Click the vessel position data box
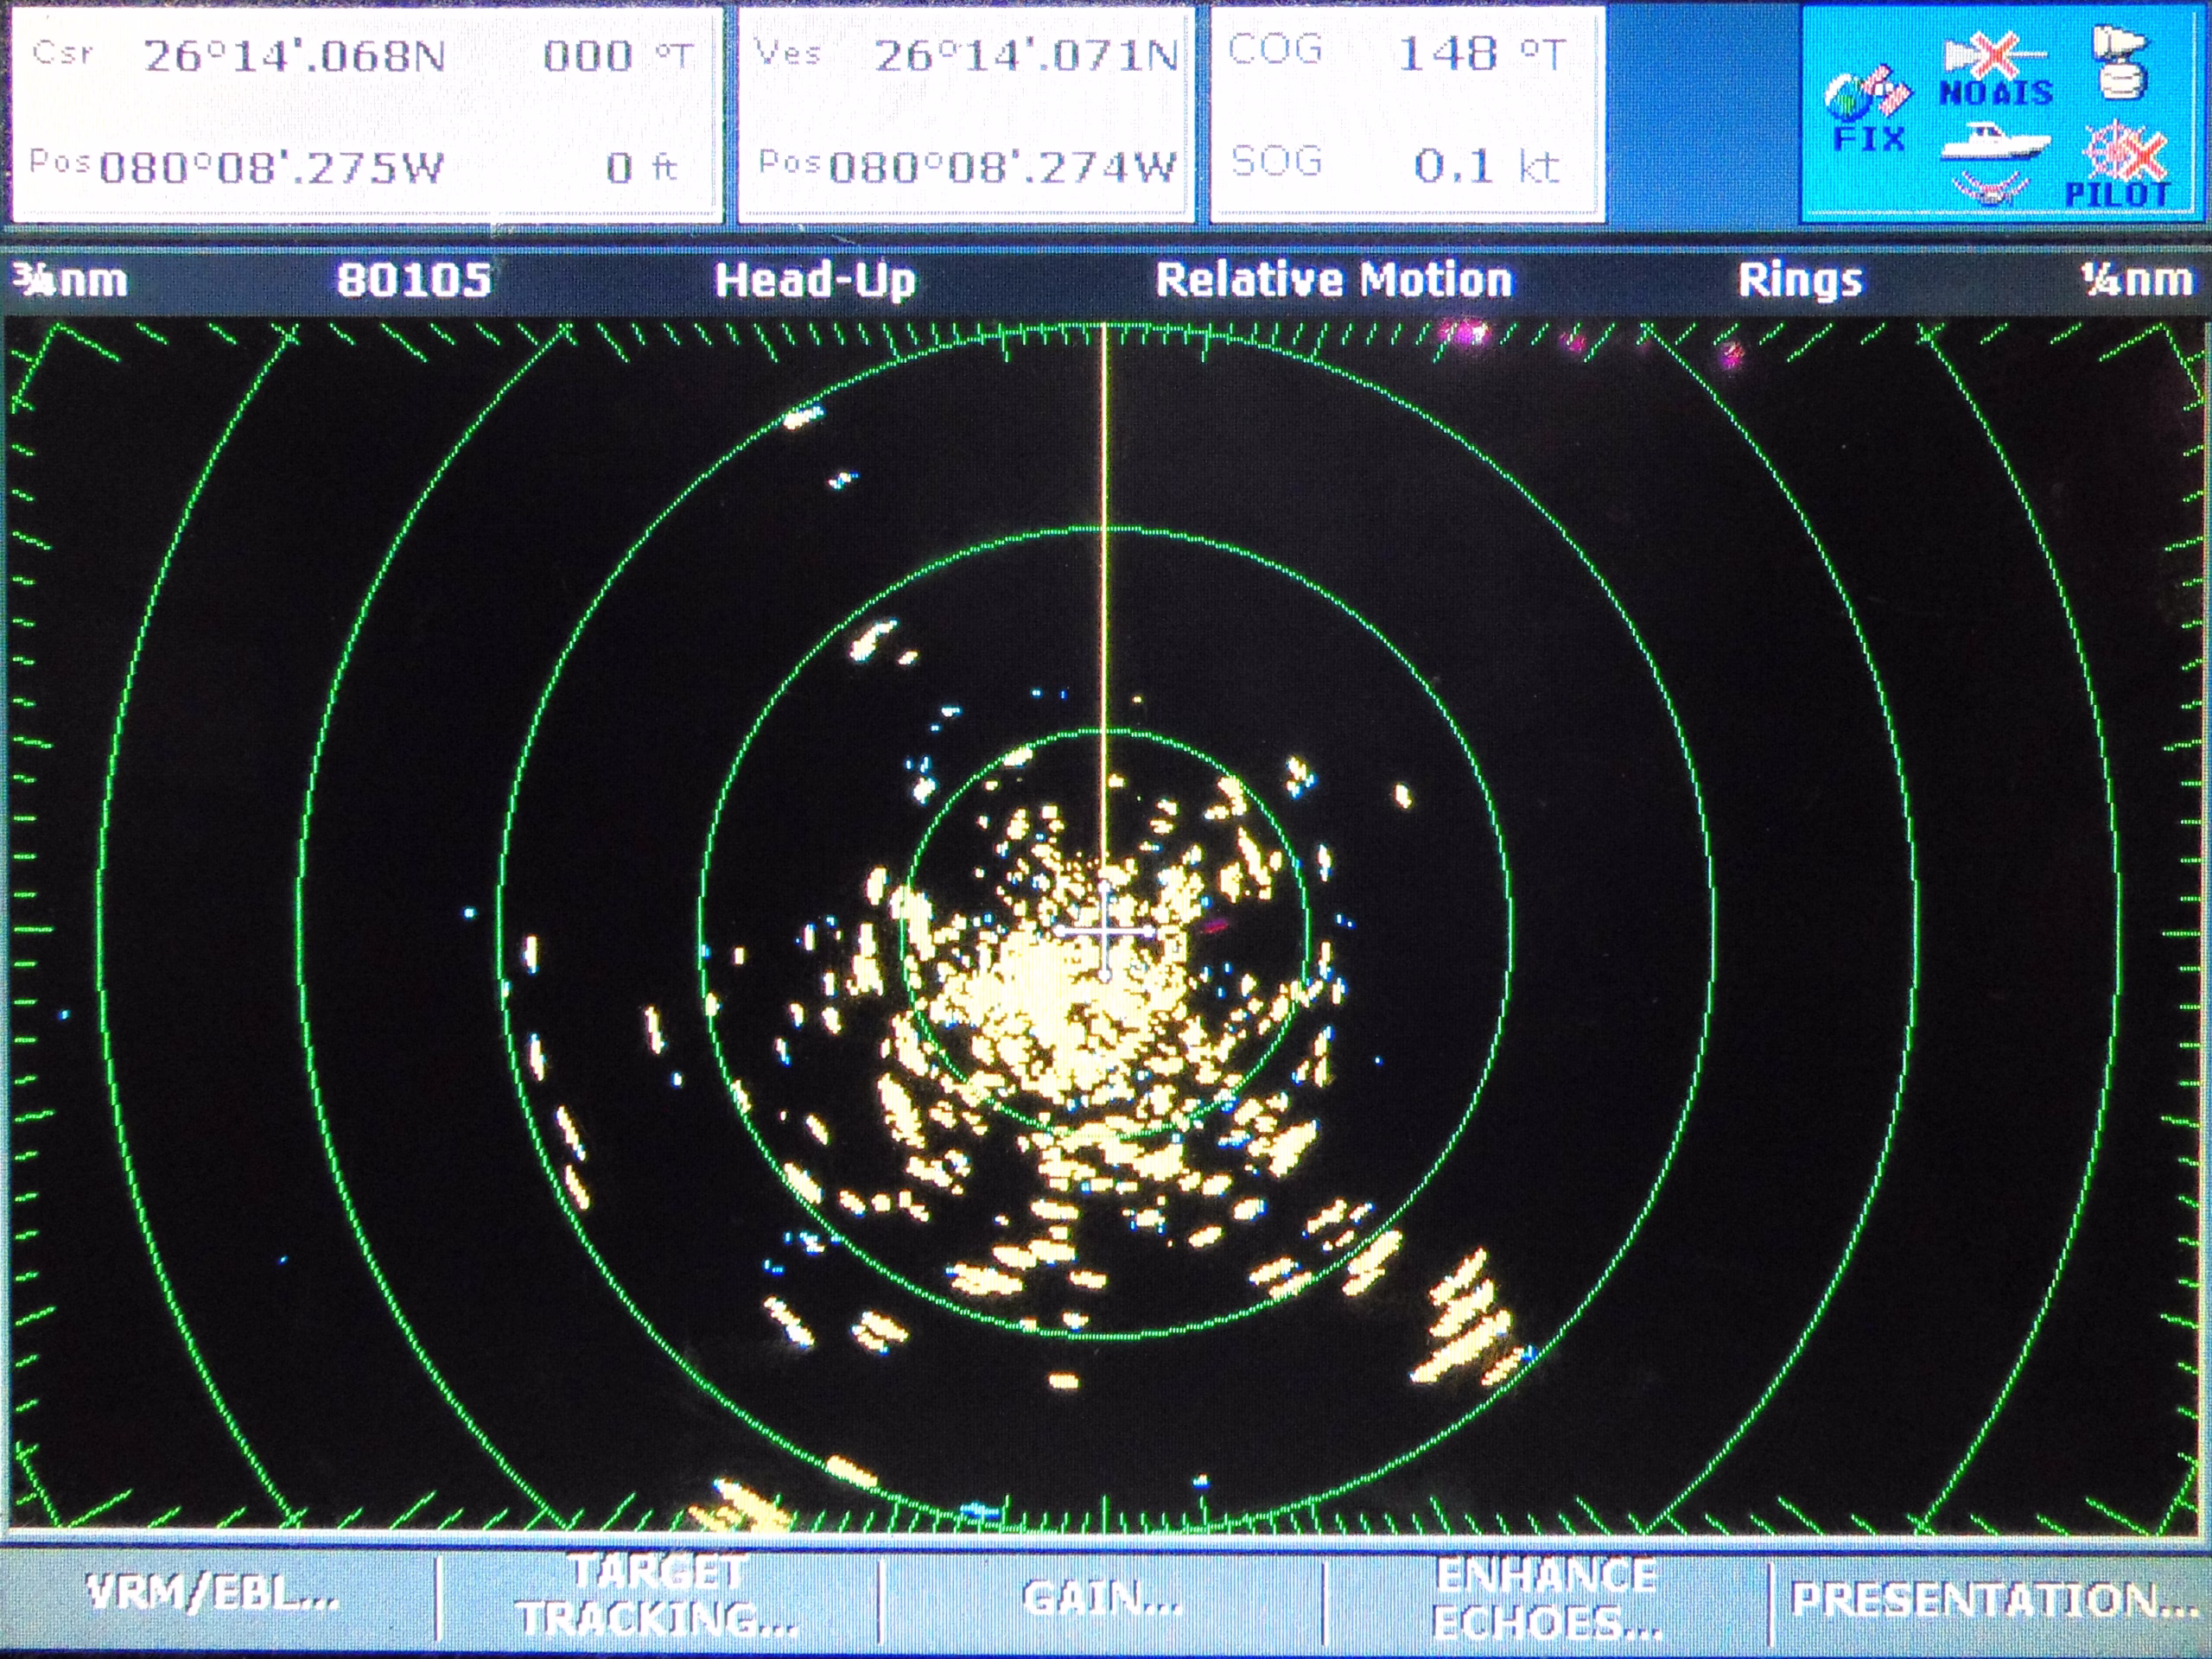 click(x=966, y=112)
